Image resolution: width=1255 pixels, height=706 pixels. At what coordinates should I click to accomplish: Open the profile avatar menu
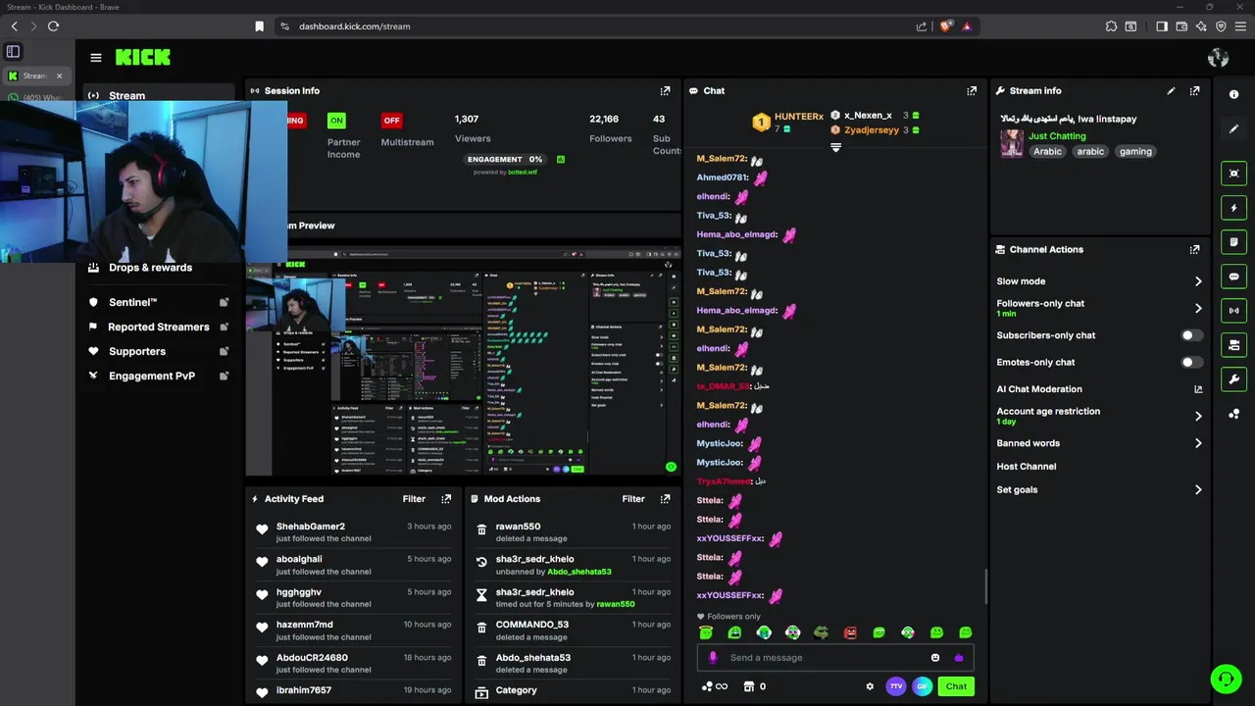coord(1218,58)
